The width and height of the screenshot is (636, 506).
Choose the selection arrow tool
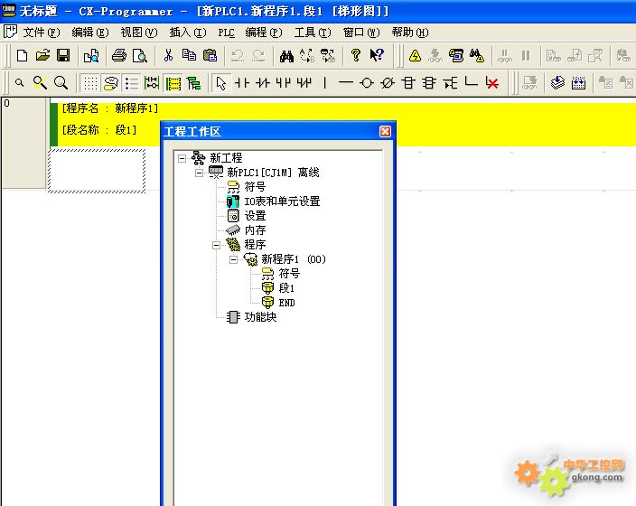click(221, 83)
